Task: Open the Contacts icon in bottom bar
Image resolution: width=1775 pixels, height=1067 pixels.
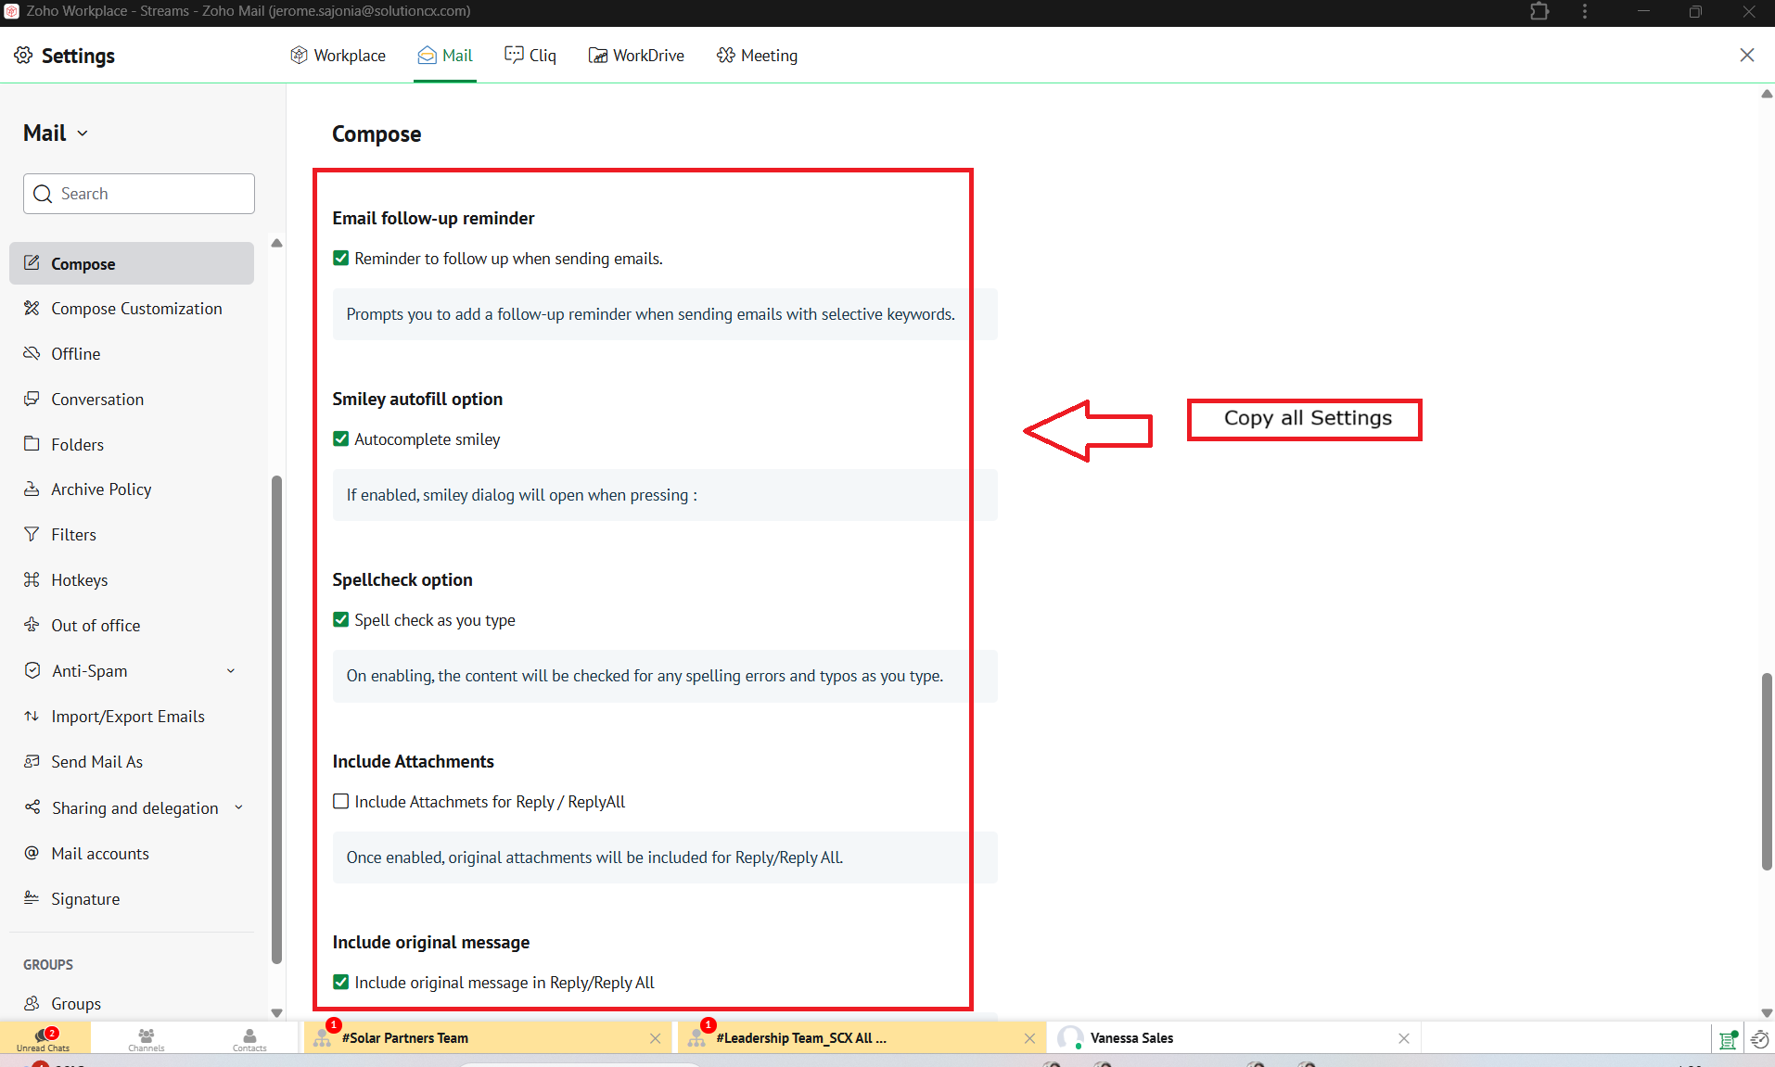Action: point(249,1037)
